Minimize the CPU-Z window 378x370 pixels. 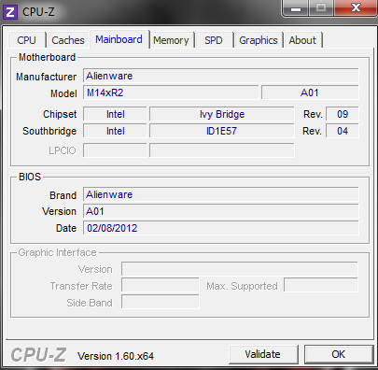(296, 7)
